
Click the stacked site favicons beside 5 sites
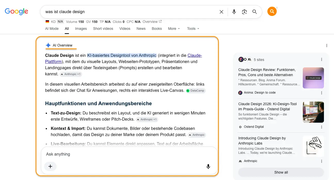point(245,59)
